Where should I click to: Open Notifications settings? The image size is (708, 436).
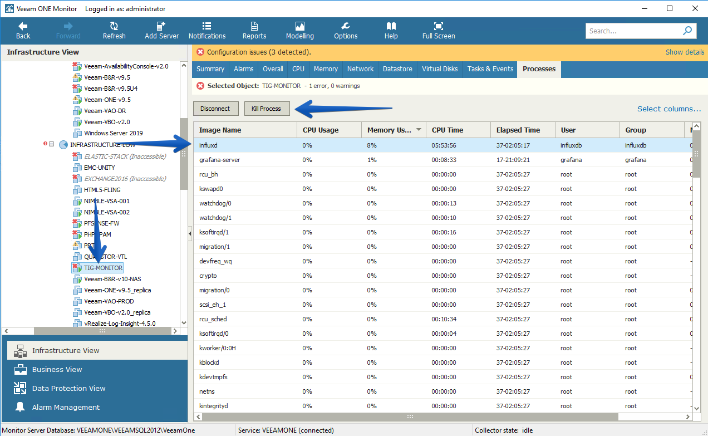click(x=207, y=31)
